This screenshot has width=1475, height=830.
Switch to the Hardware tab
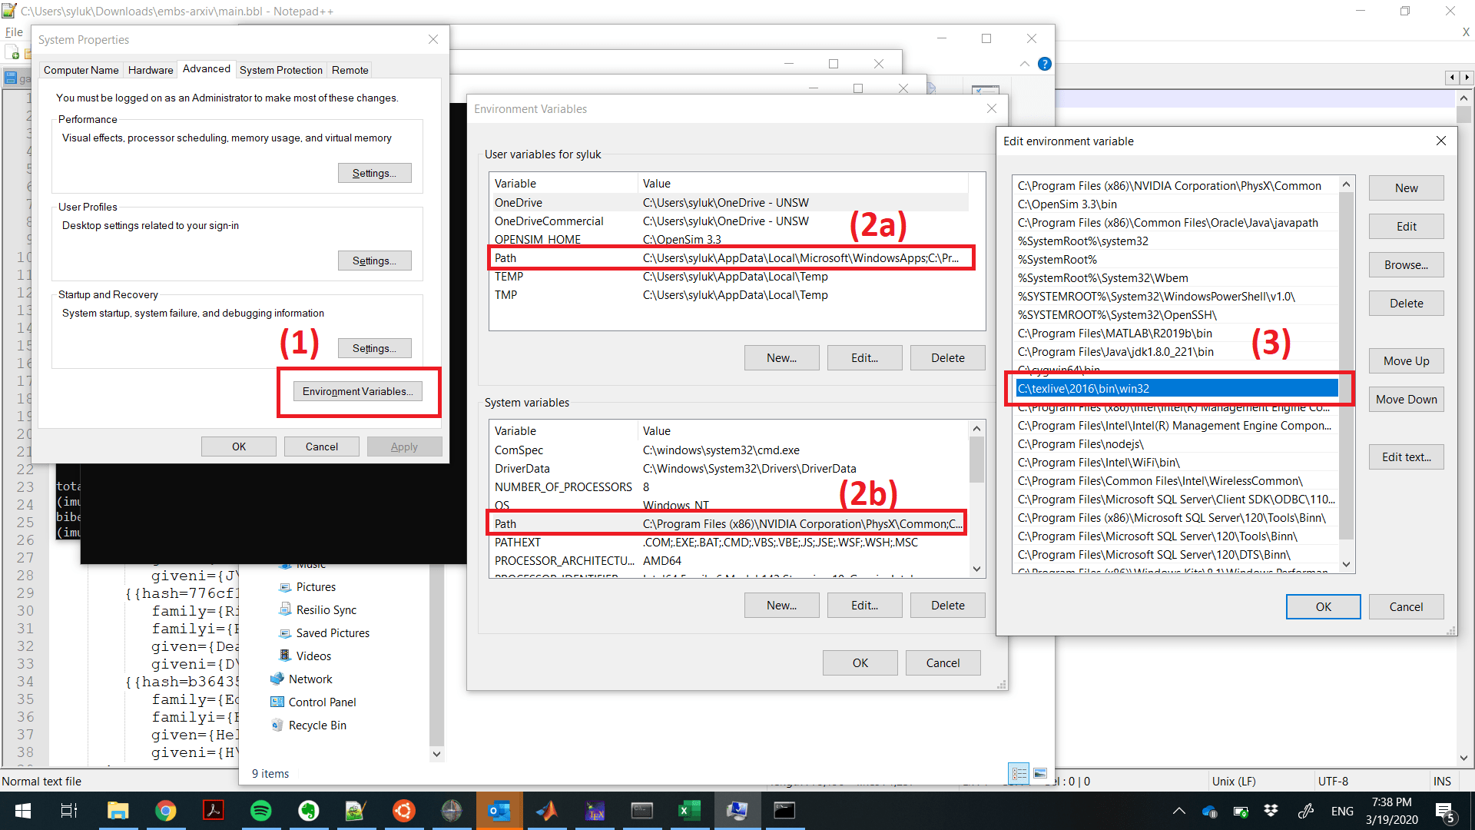coord(151,70)
